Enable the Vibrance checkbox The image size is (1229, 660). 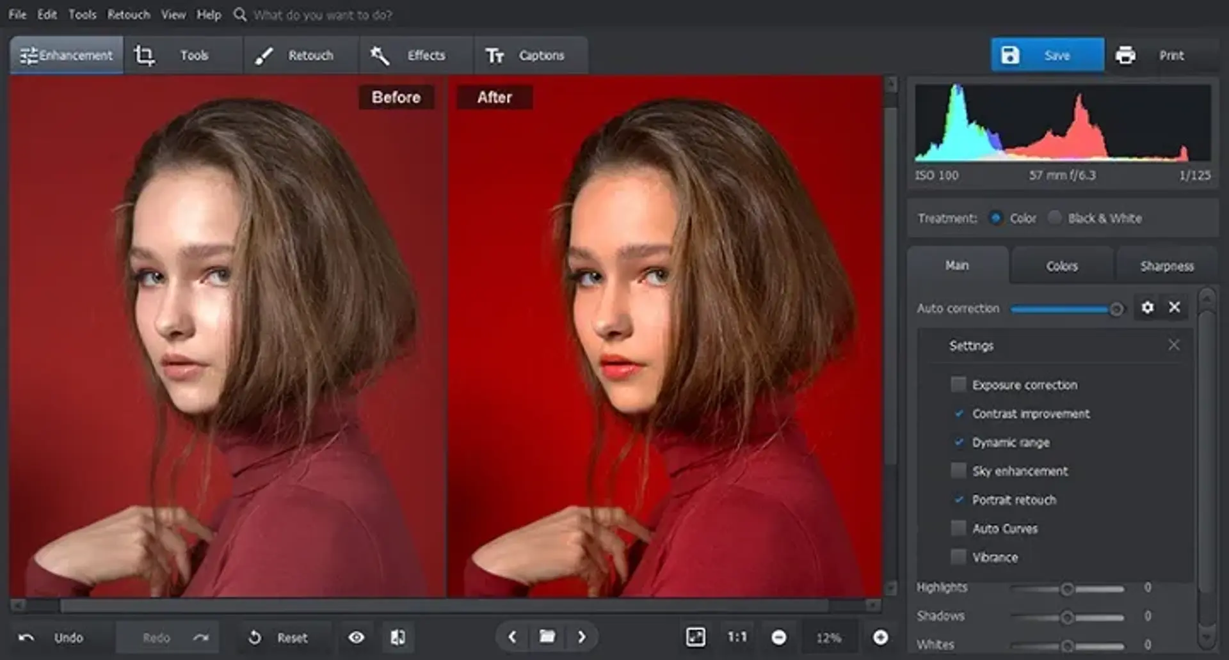(x=958, y=557)
